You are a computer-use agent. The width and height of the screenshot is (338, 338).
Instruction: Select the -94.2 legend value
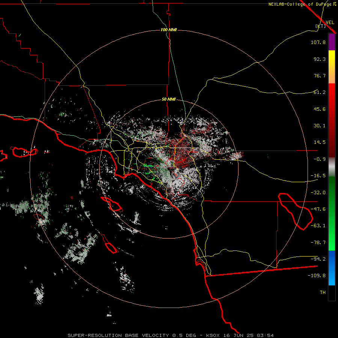click(318, 259)
